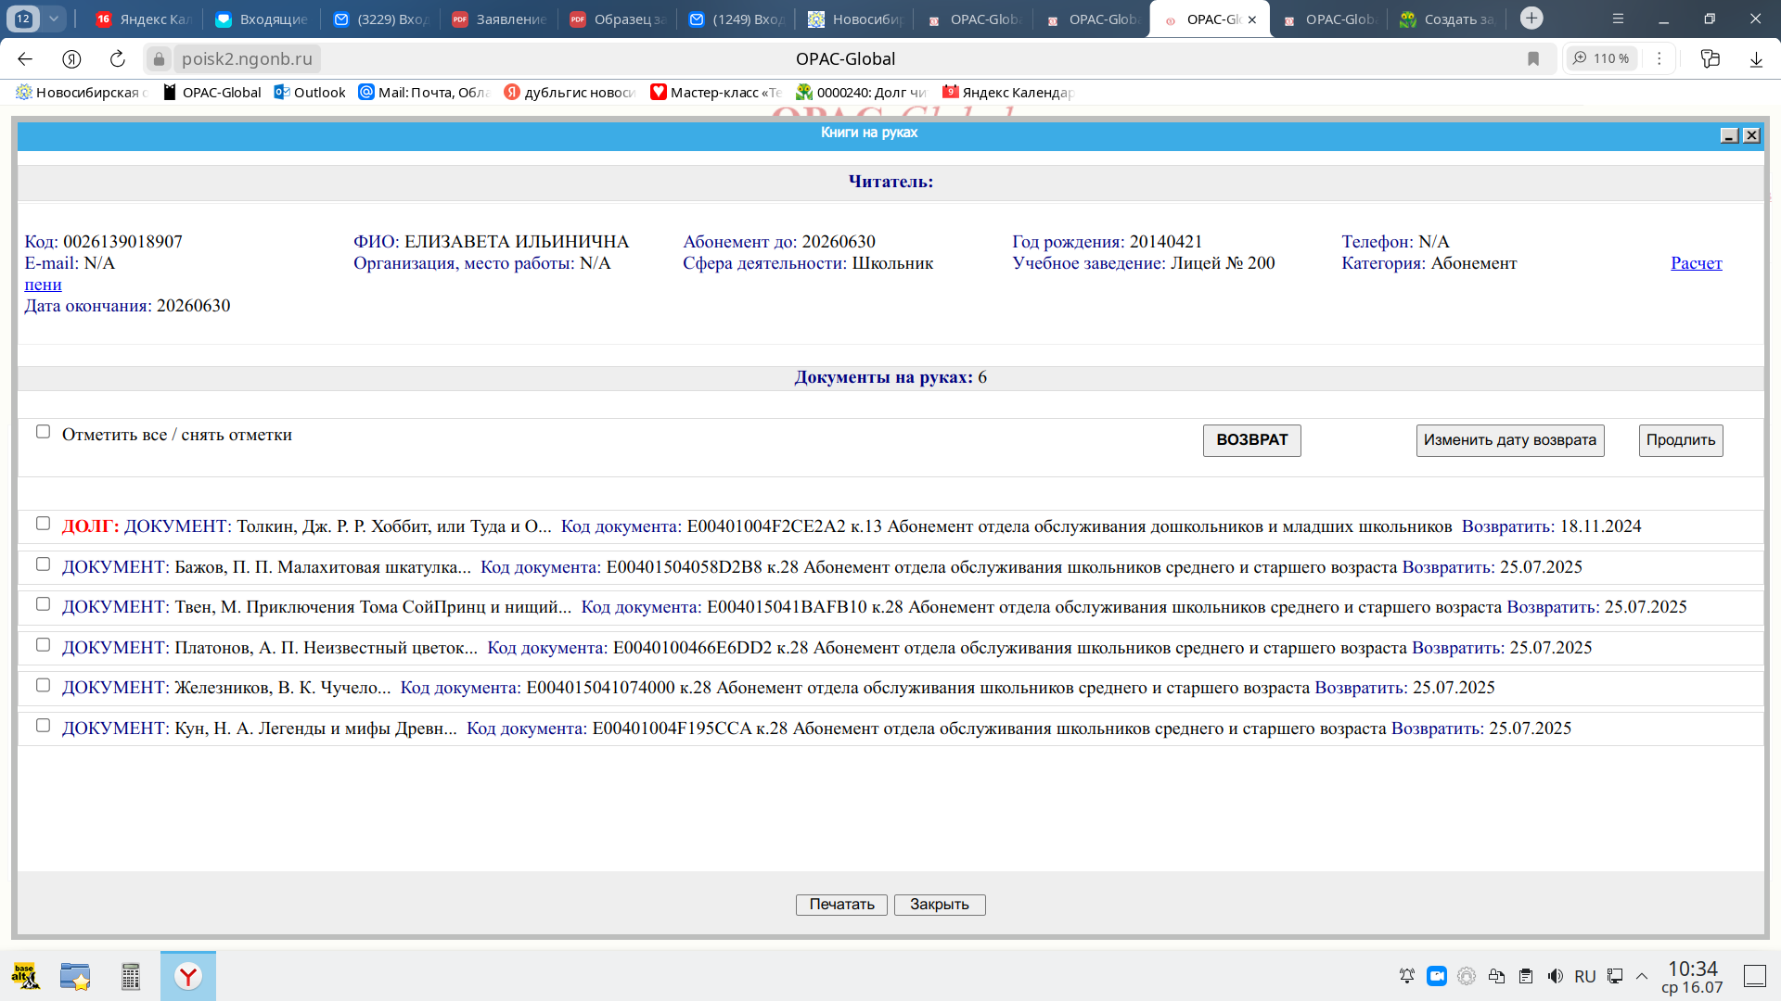Open a new browser tab

(x=1531, y=18)
